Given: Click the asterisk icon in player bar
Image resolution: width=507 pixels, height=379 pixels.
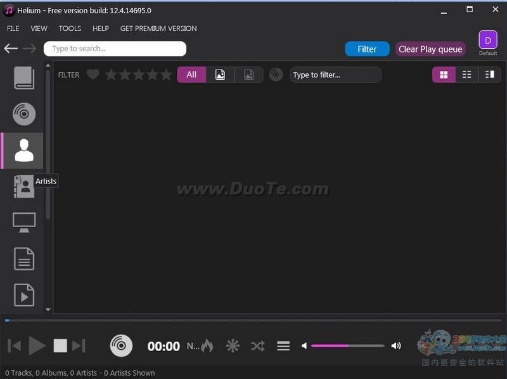Looking at the screenshot, I should point(233,346).
